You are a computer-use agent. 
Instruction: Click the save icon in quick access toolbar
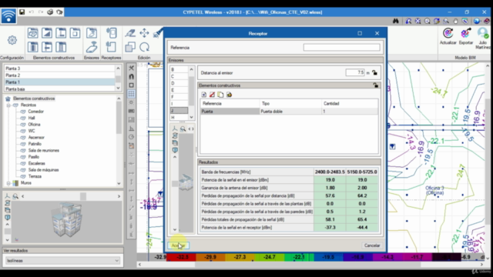[22, 12]
